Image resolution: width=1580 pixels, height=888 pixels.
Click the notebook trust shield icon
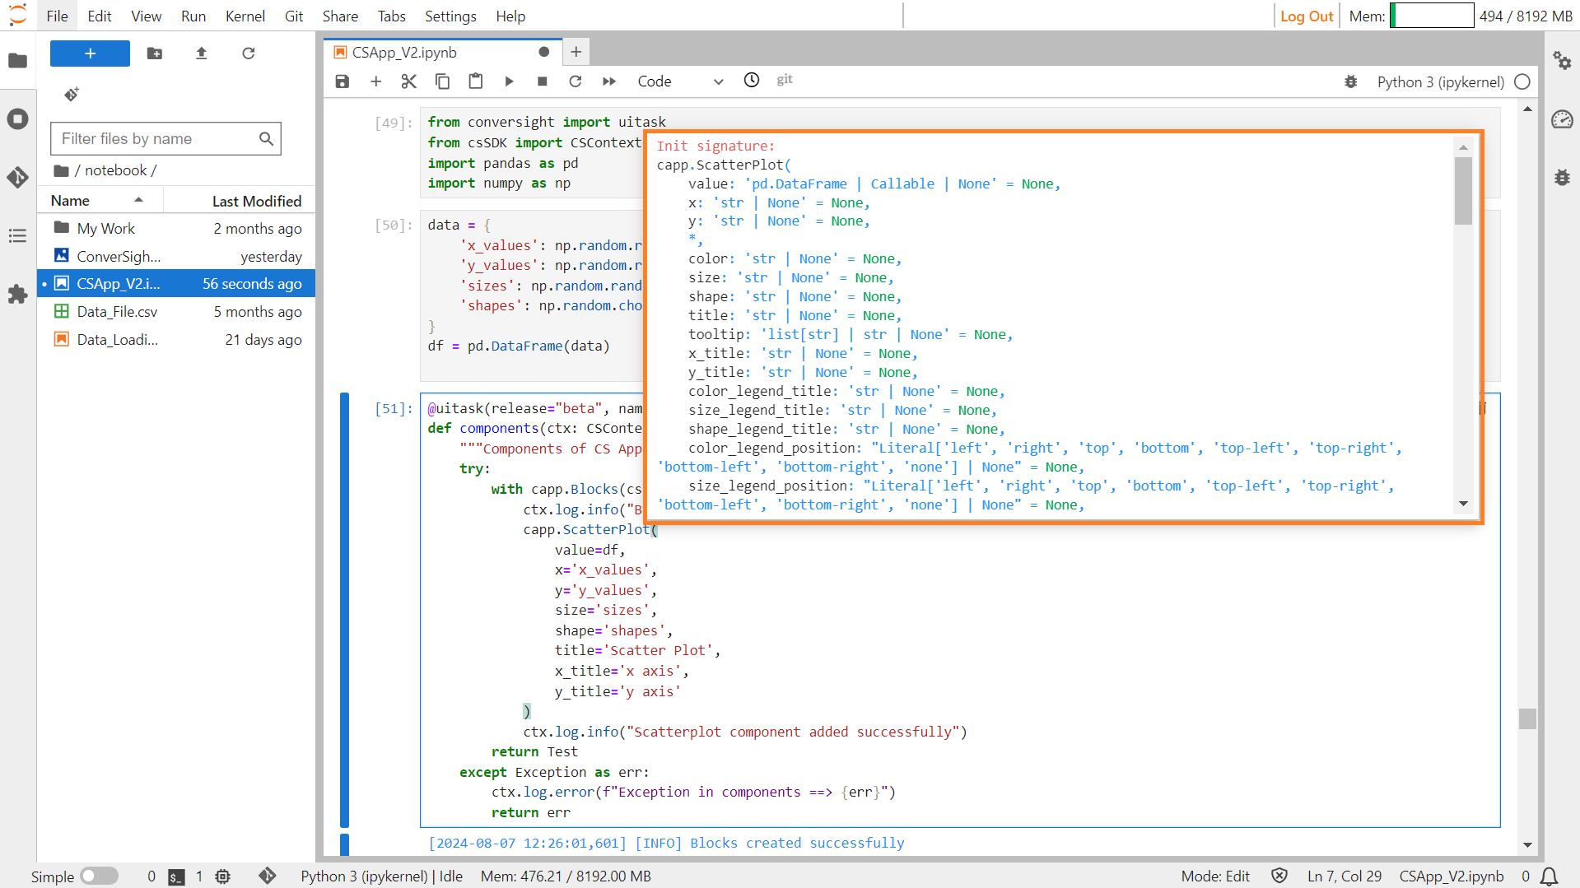pyautogui.click(x=1279, y=876)
